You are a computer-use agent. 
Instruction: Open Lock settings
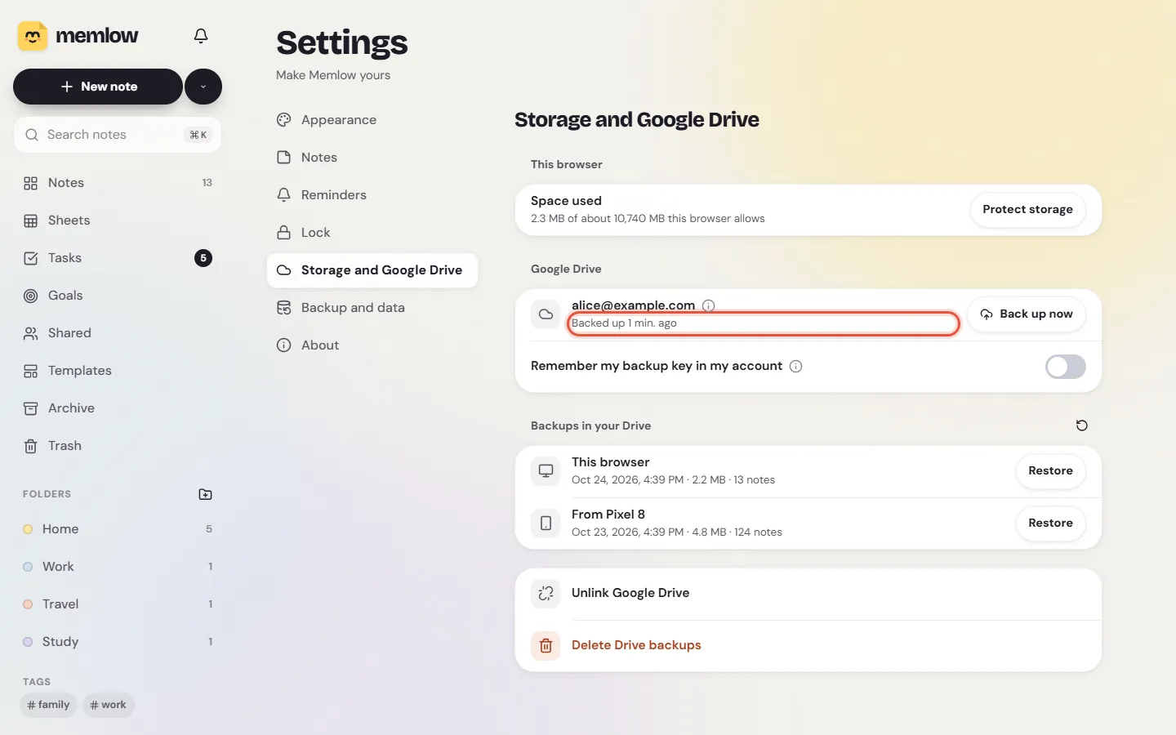[372, 233]
